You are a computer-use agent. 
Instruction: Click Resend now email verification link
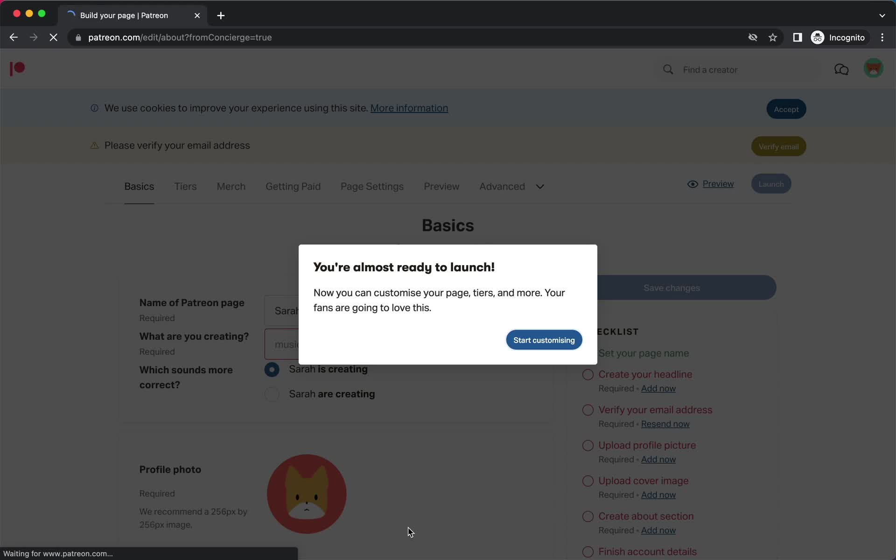coord(666,424)
